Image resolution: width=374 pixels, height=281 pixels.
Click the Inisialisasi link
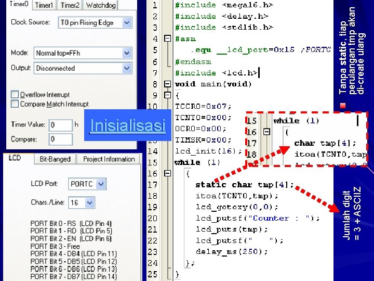click(128, 125)
